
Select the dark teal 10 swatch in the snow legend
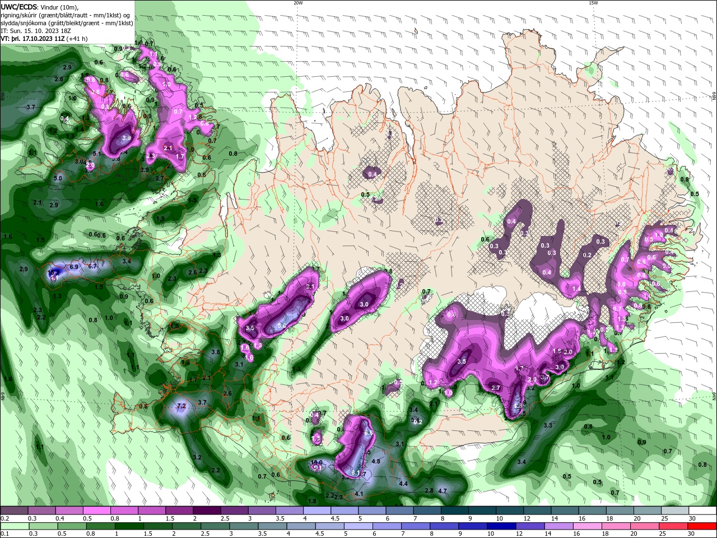[510, 511]
